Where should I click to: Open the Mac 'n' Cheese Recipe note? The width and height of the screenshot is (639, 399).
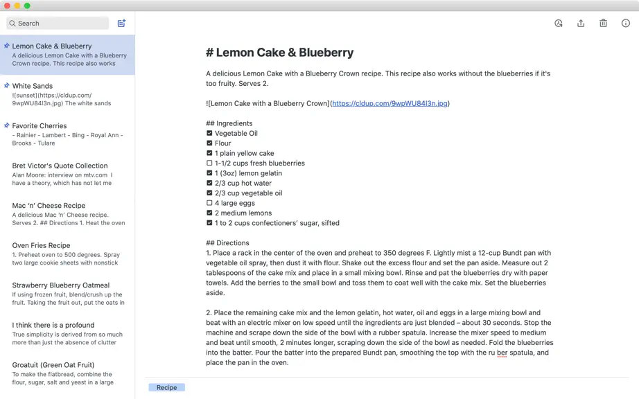tap(68, 214)
